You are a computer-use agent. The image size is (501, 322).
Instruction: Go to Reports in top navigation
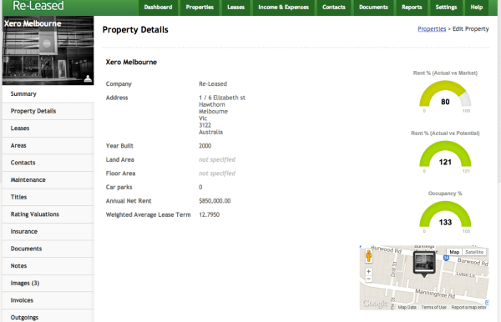412,8
